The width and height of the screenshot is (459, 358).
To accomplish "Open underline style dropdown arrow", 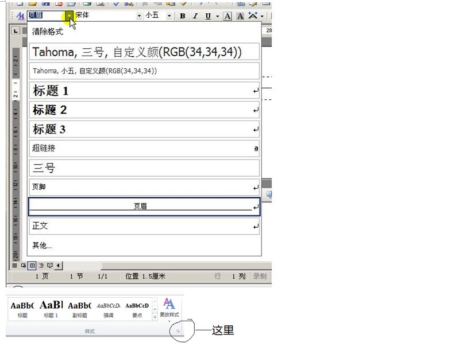I will point(218,17).
